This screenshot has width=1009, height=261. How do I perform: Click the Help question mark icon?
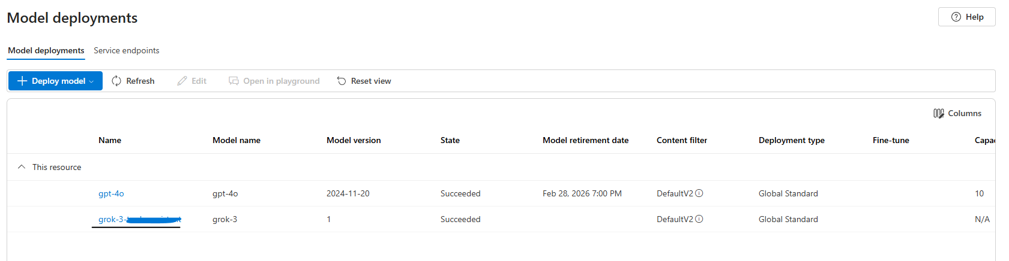(x=956, y=17)
